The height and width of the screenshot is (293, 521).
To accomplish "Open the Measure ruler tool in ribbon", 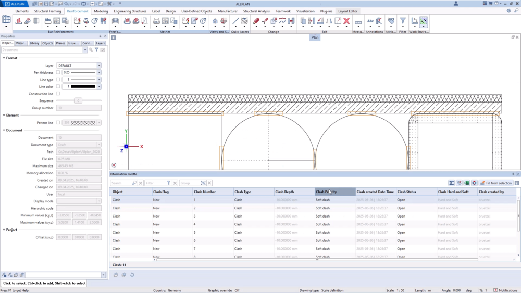I will 358,22.
